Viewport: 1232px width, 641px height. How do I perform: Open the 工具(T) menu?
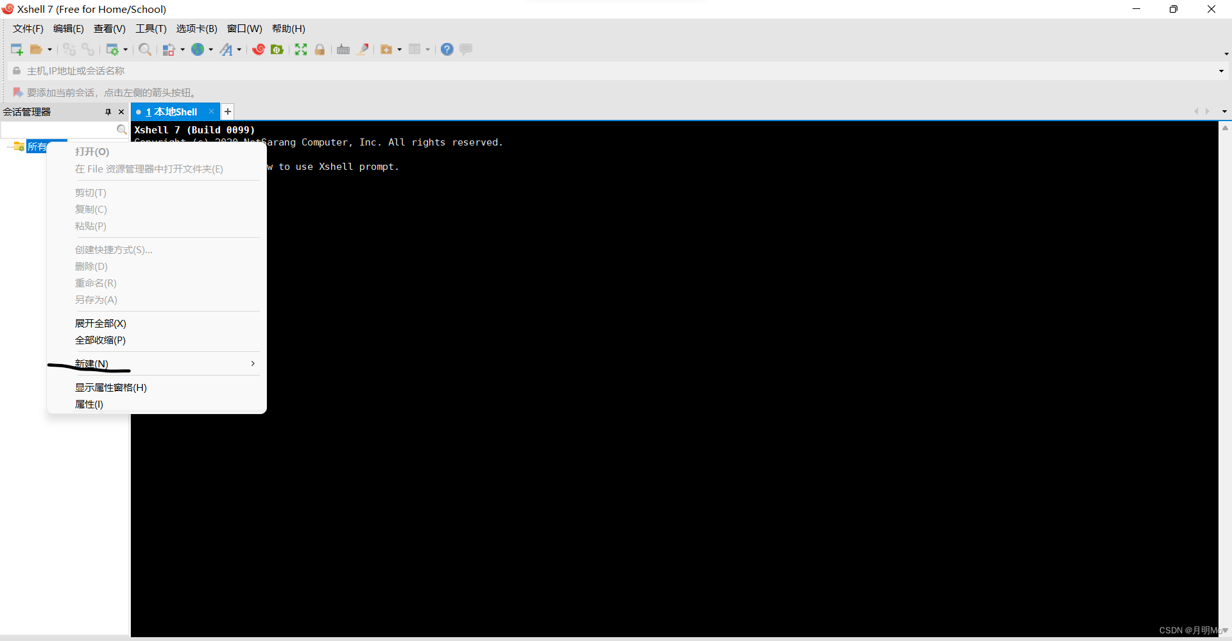coord(151,28)
